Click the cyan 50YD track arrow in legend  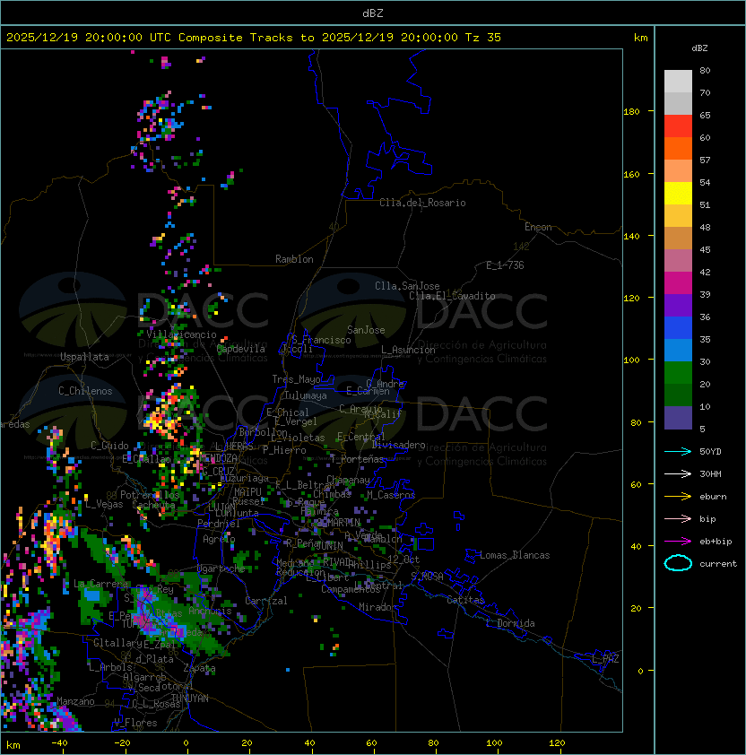678,452
